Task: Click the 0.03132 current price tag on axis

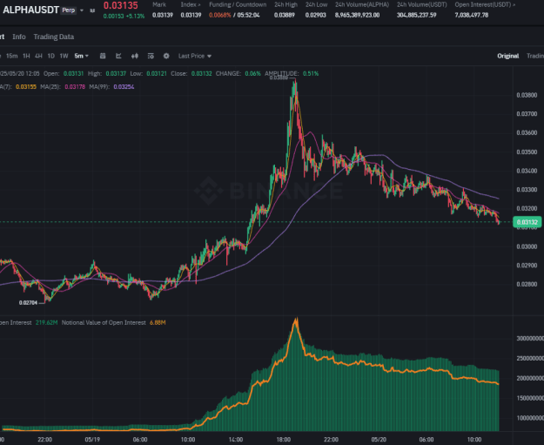Action: point(527,222)
